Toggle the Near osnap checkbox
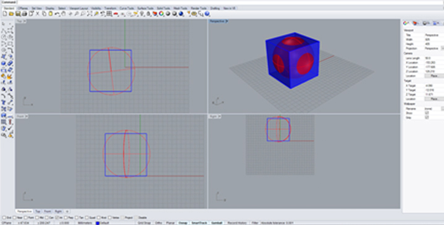This screenshot has width=444, height=225. (15, 218)
